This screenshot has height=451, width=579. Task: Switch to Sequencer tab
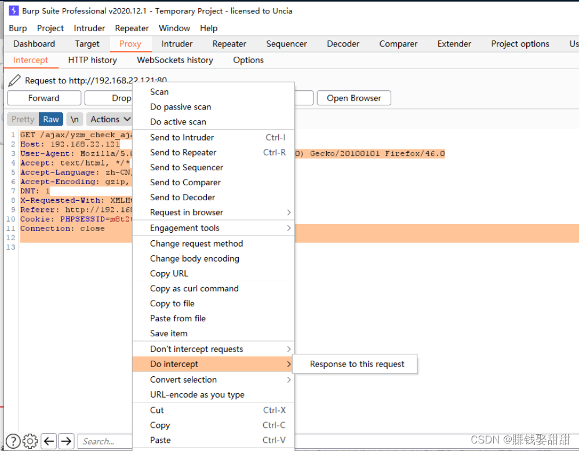pyautogui.click(x=286, y=44)
